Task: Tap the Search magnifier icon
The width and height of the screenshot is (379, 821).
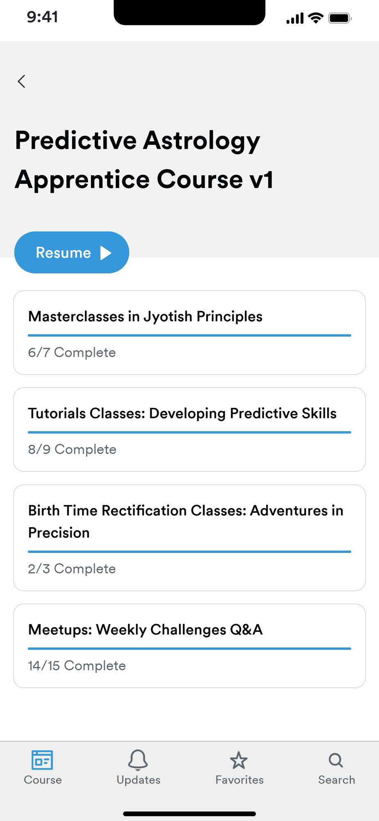Action: tap(336, 760)
